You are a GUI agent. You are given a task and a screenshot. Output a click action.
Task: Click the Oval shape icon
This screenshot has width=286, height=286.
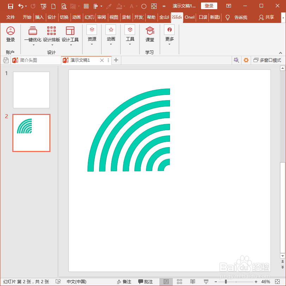pos(144,7)
